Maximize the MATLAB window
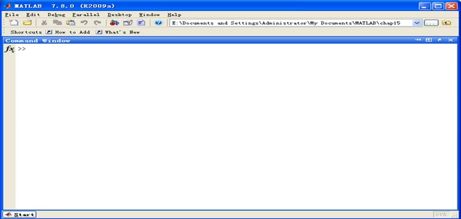 438,6
